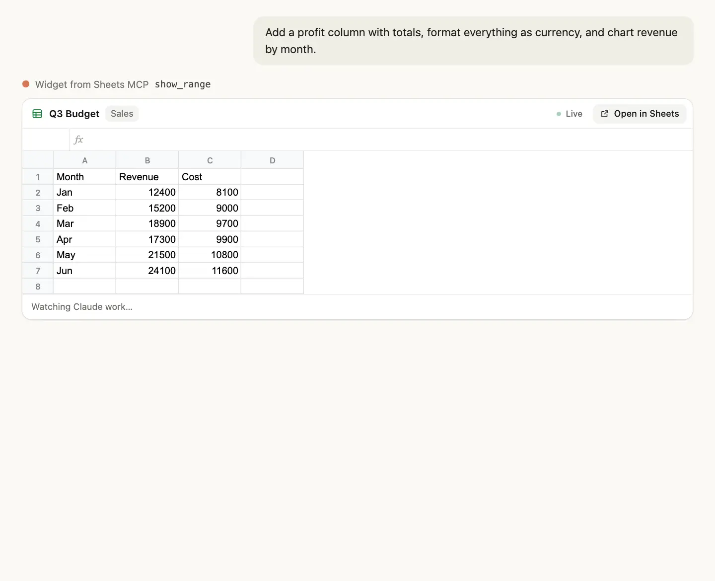Click the 10800 cost cell
The height and width of the screenshot is (581, 715).
[210, 255]
